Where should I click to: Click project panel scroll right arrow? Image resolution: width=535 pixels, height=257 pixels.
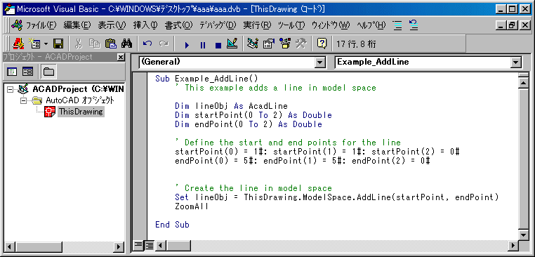click(x=119, y=246)
